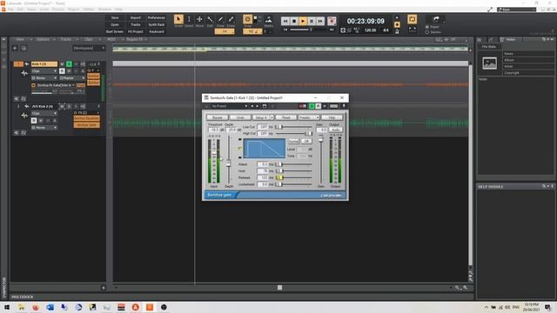Screen dimensions: 557x313
Task: Open the track view Tracks dropdown
Action: coord(67,39)
